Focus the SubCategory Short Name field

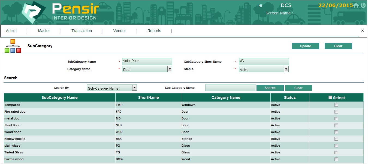click(x=263, y=61)
